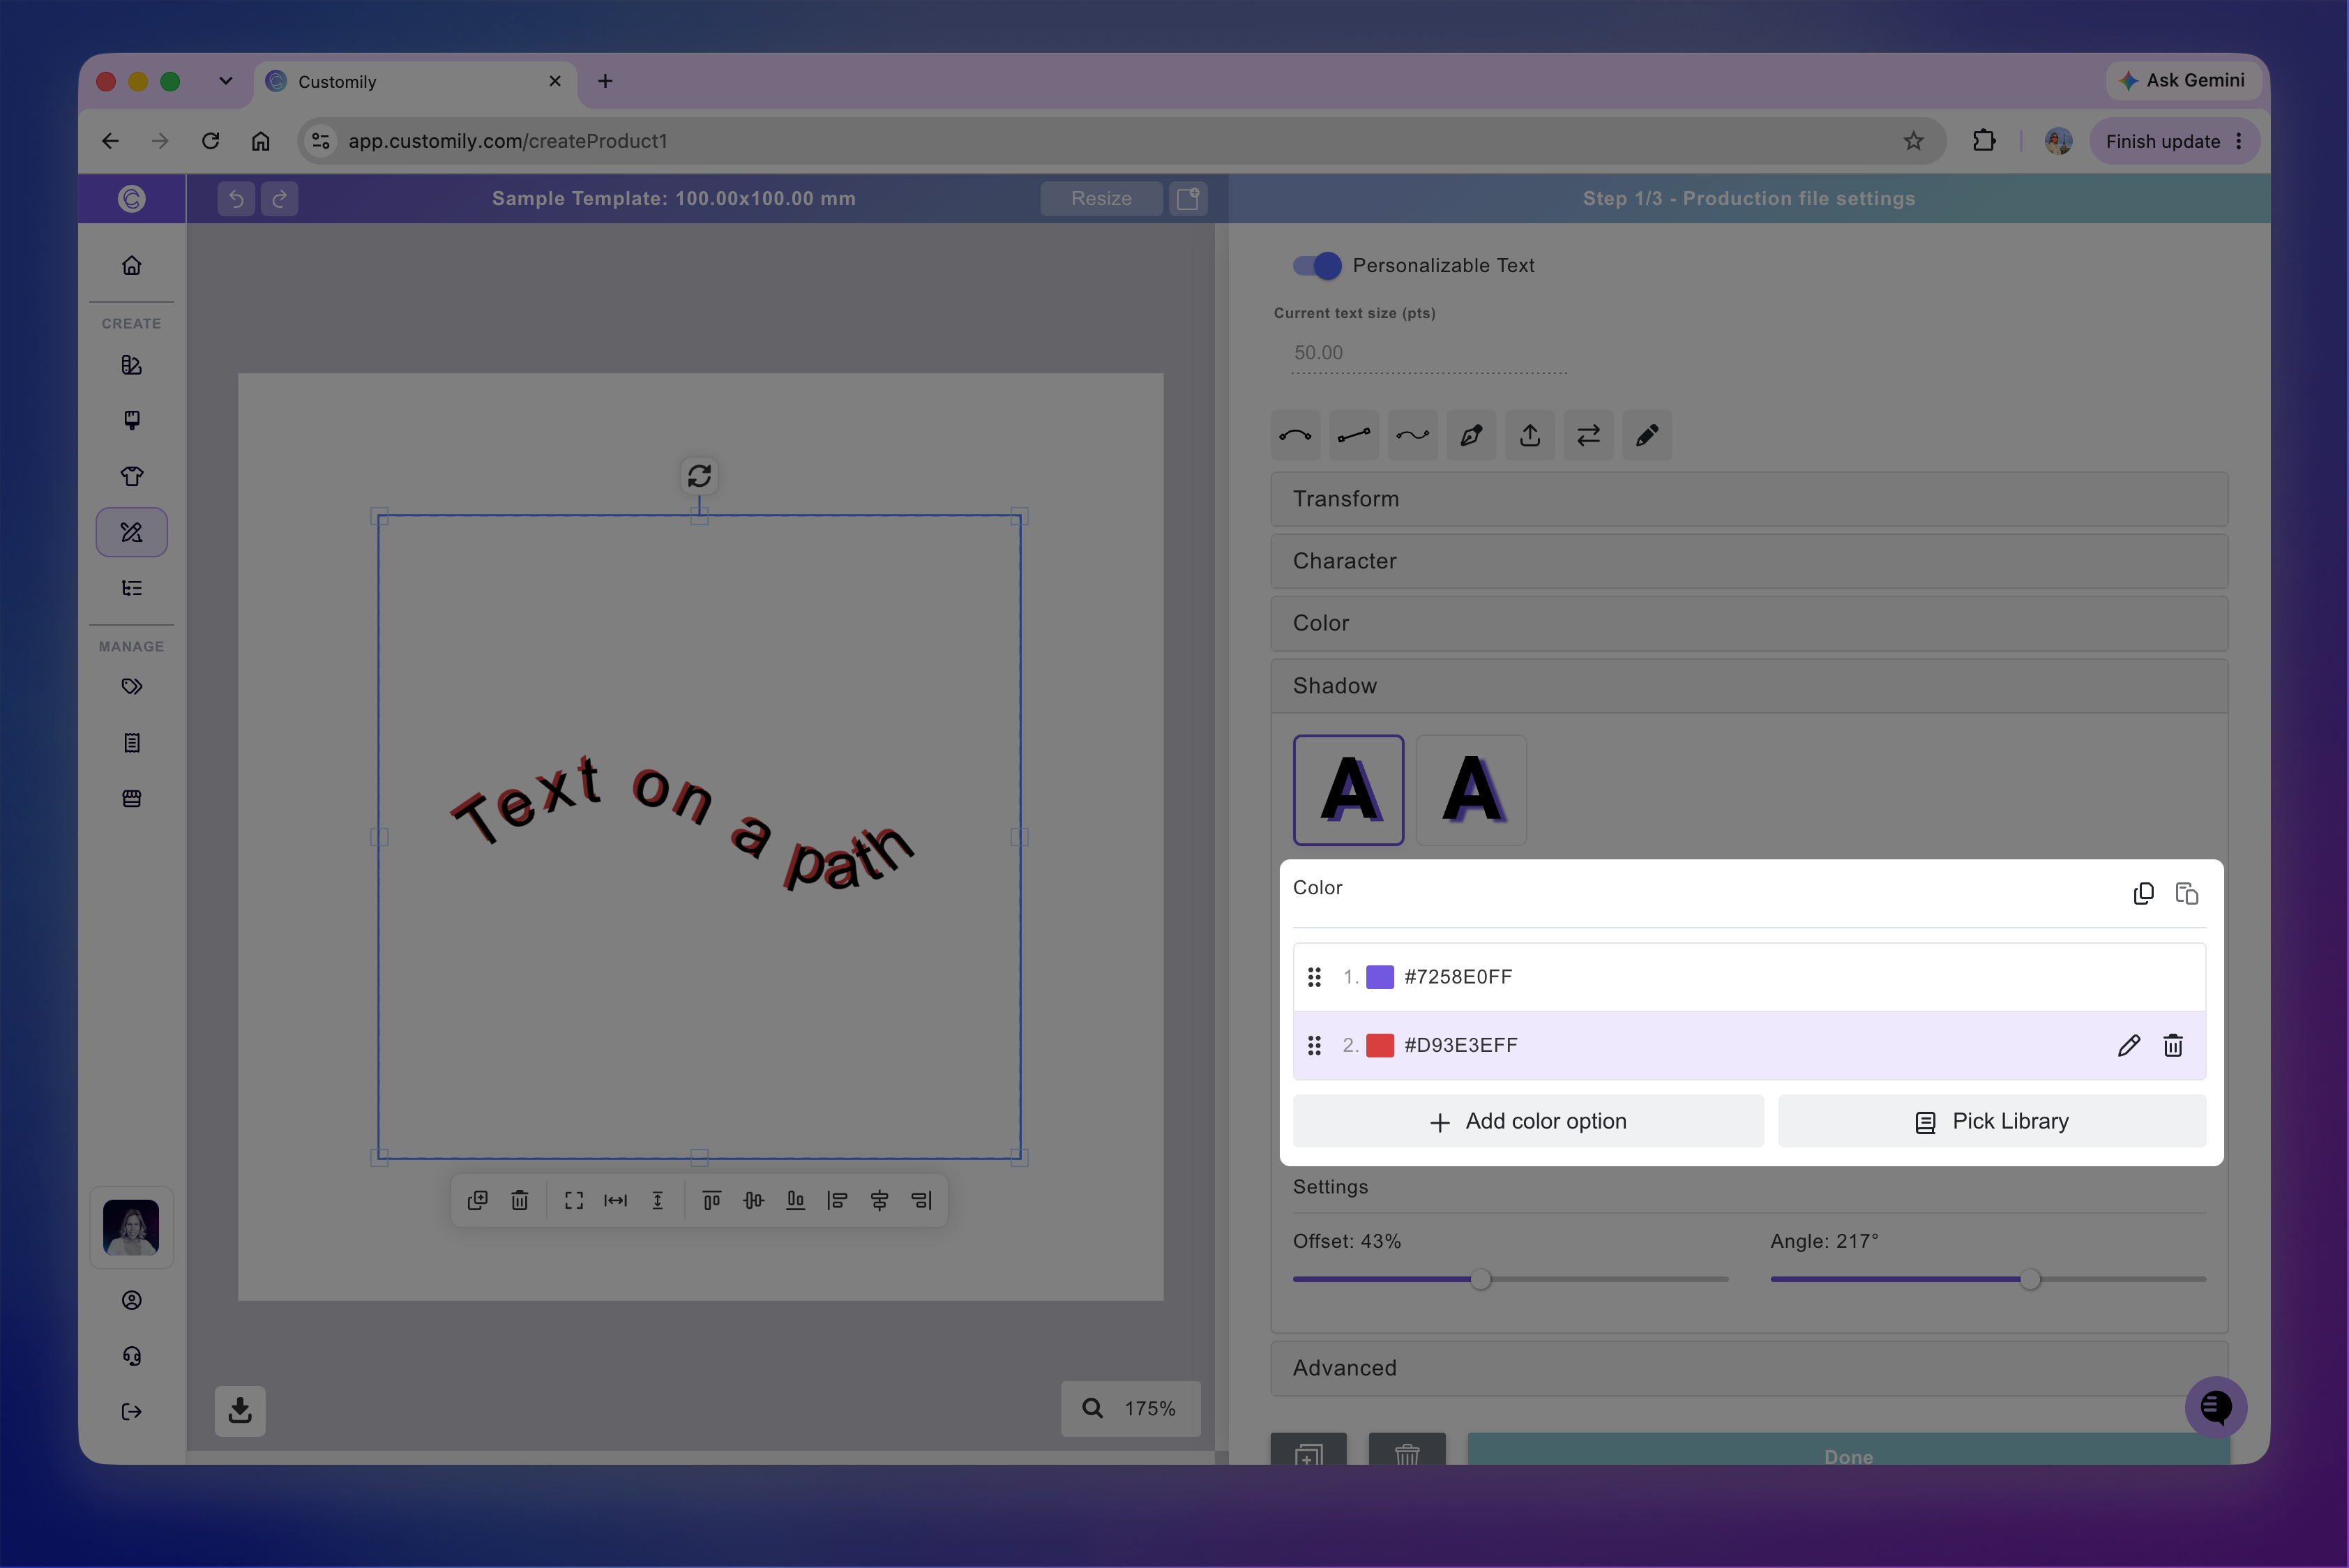Screen dimensions: 2349x1568
Task: Paste colors into the shadow list
Action: click(2187, 893)
